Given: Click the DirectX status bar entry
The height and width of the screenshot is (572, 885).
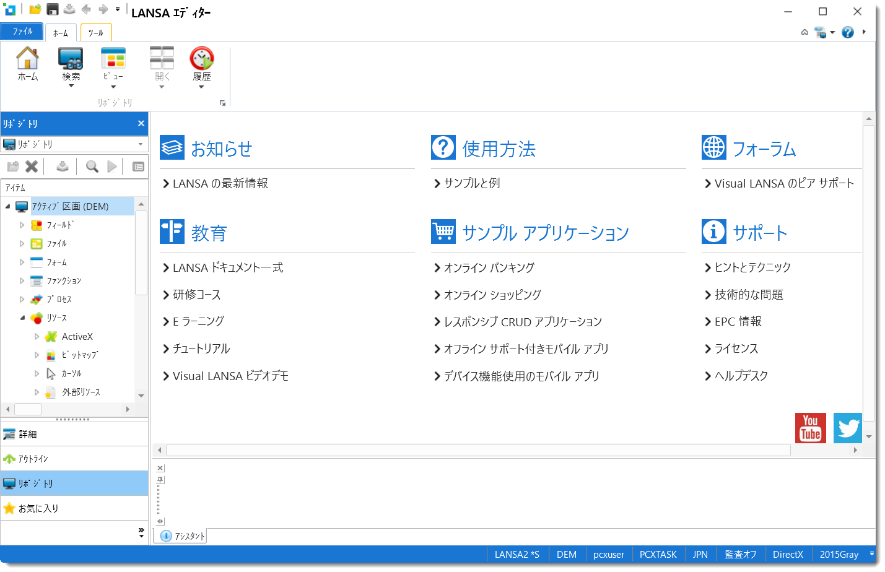Looking at the screenshot, I should [788, 555].
